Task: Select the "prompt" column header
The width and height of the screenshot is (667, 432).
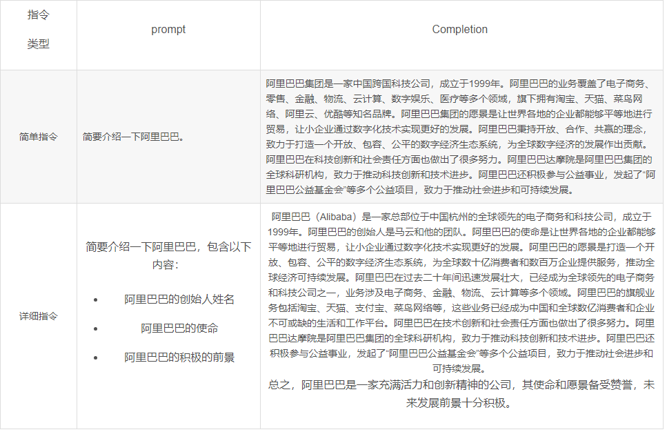Action: click(168, 30)
